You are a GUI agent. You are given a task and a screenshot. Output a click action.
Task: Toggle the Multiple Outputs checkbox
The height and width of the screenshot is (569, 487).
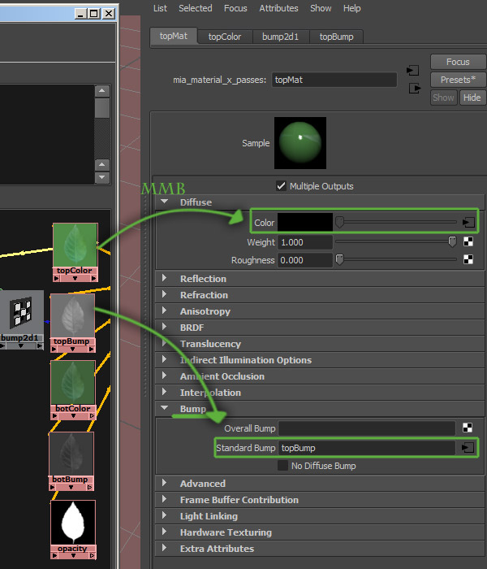point(281,186)
